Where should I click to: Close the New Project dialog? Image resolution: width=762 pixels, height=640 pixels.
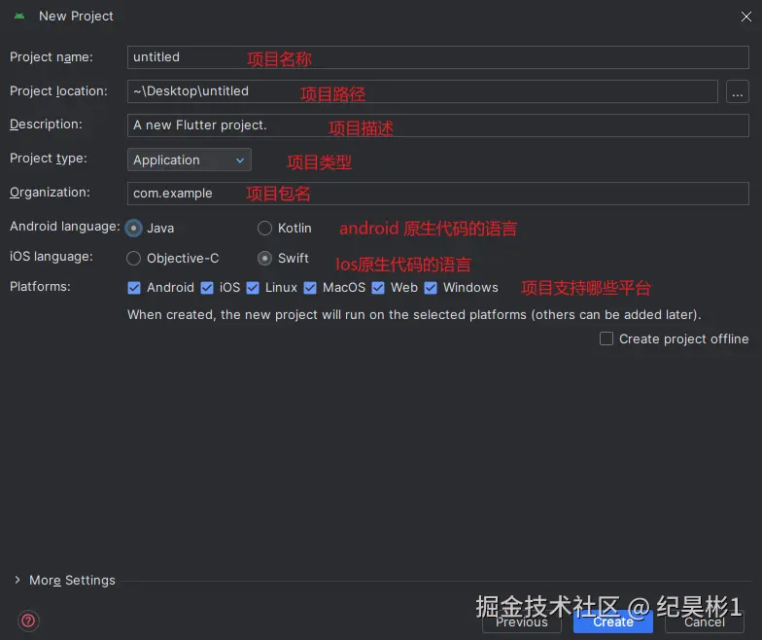coord(746,17)
